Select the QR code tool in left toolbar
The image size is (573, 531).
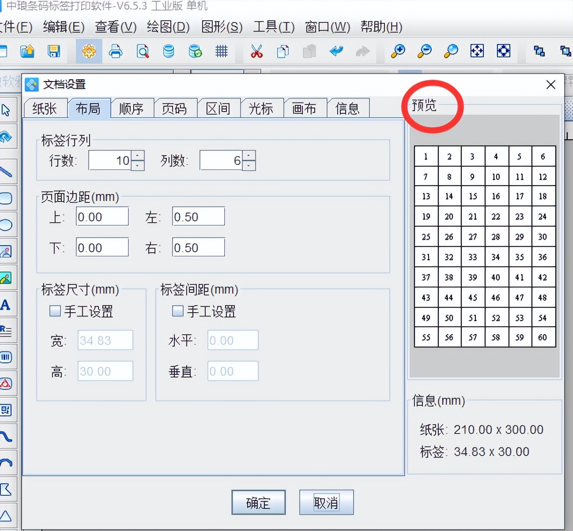(x=6, y=410)
